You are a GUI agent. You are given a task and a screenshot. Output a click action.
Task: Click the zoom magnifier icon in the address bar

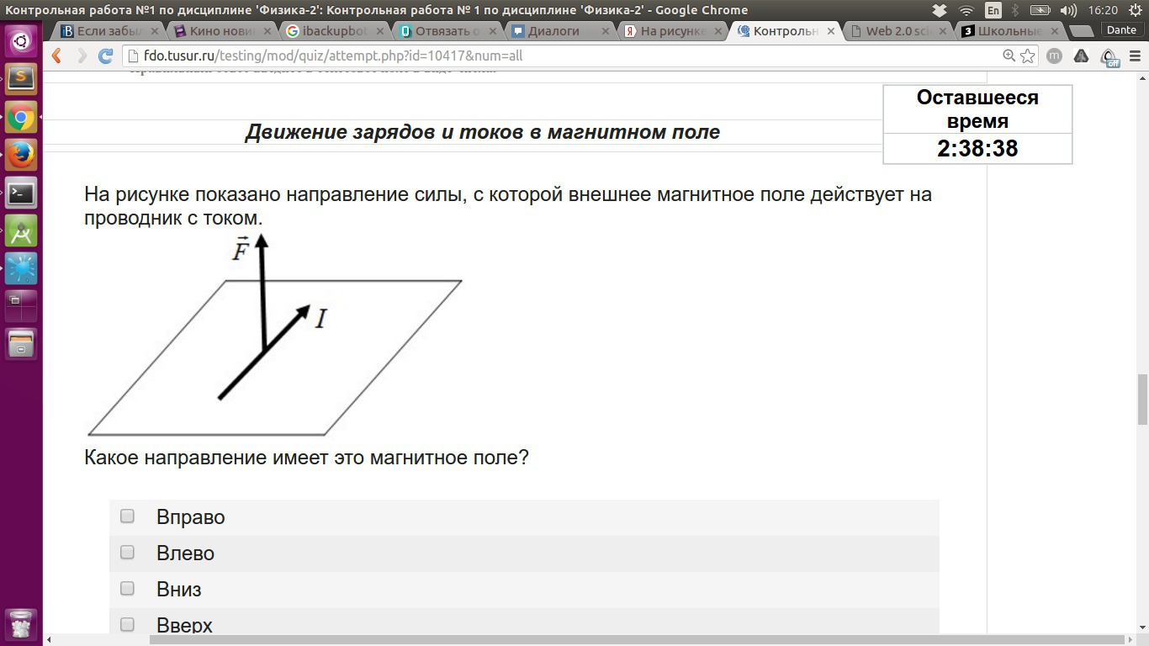point(1009,56)
